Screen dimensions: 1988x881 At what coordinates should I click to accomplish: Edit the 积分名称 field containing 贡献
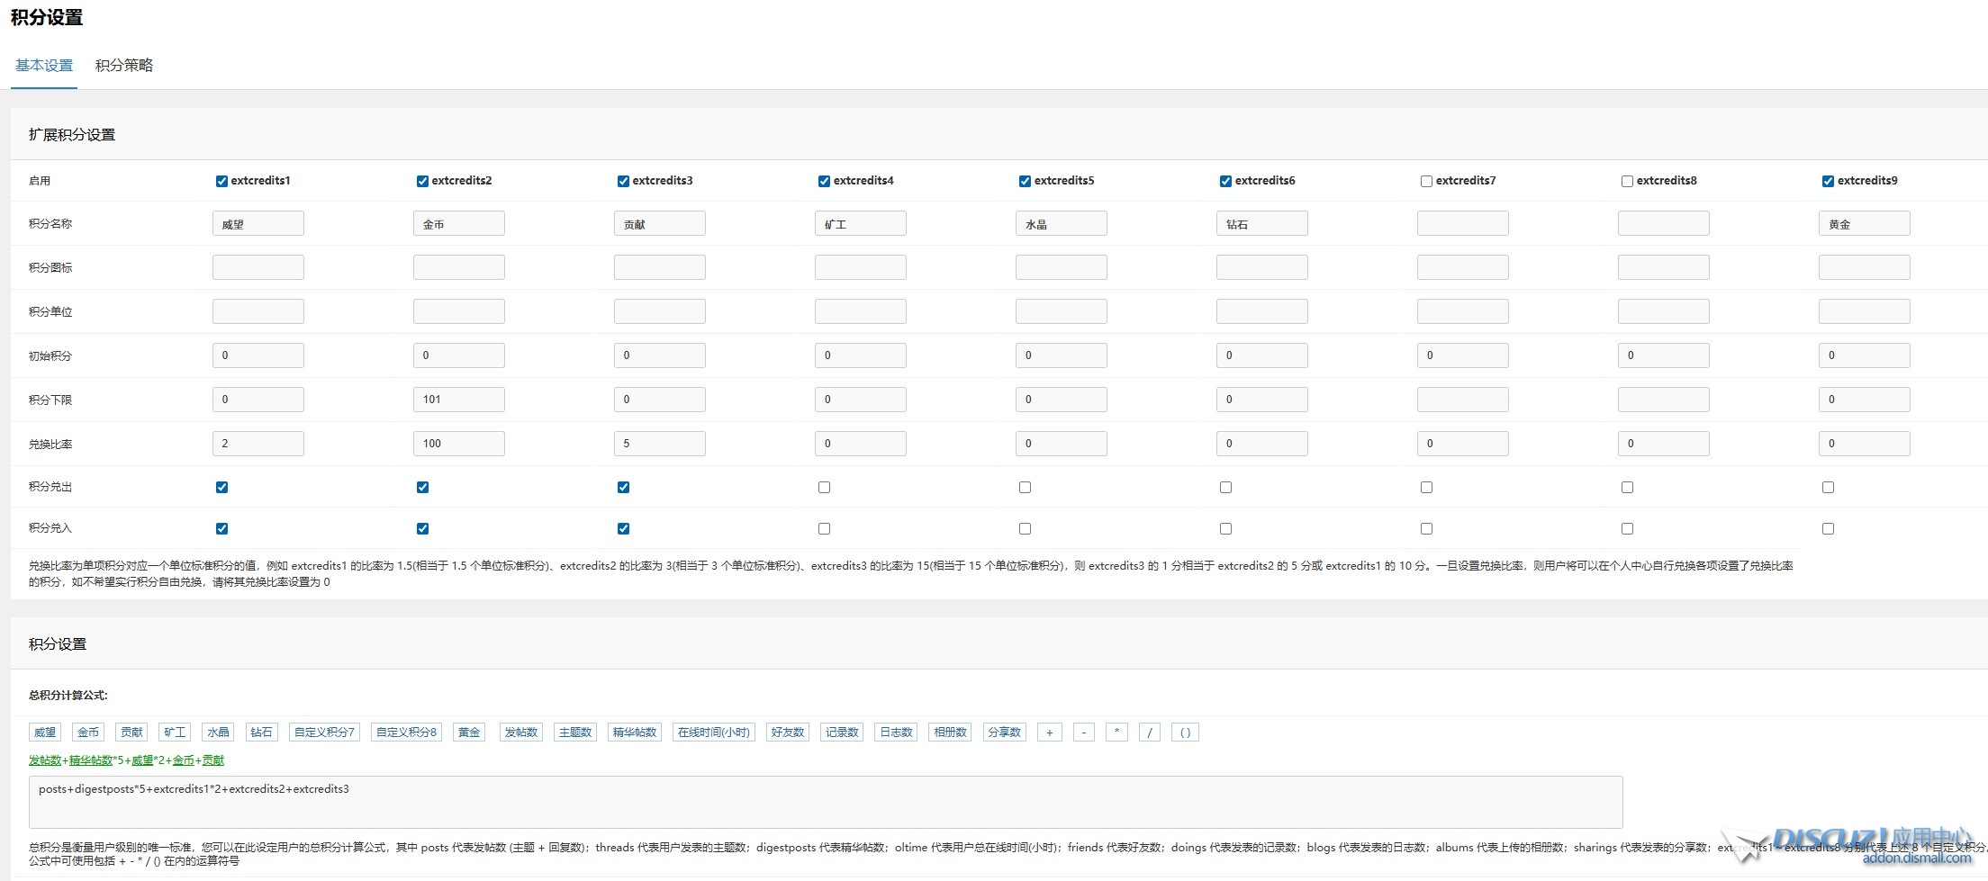pos(660,223)
